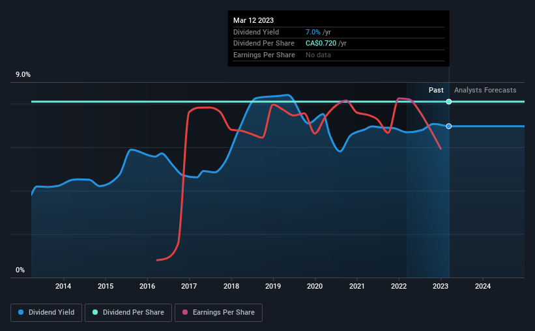Click the 0% y-axis label

[x=20, y=270]
